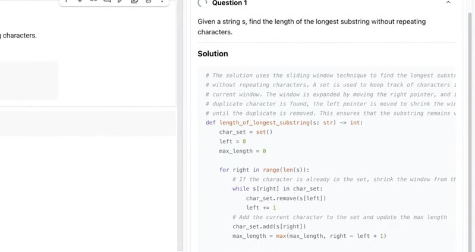Image resolution: width=475 pixels, height=252 pixels.
Task: Click the loading spinner beside Question 1
Action: click(202, 2)
